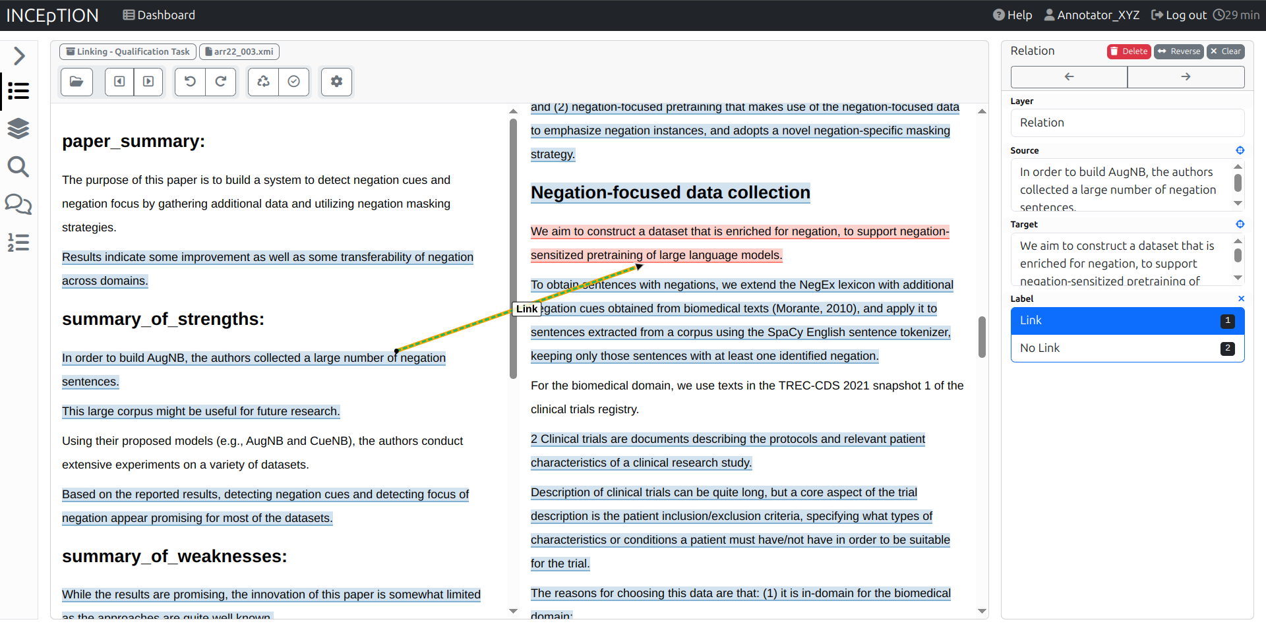The height and width of the screenshot is (632, 1266).
Task: Open the numbered list sidebar icon
Action: click(x=18, y=242)
